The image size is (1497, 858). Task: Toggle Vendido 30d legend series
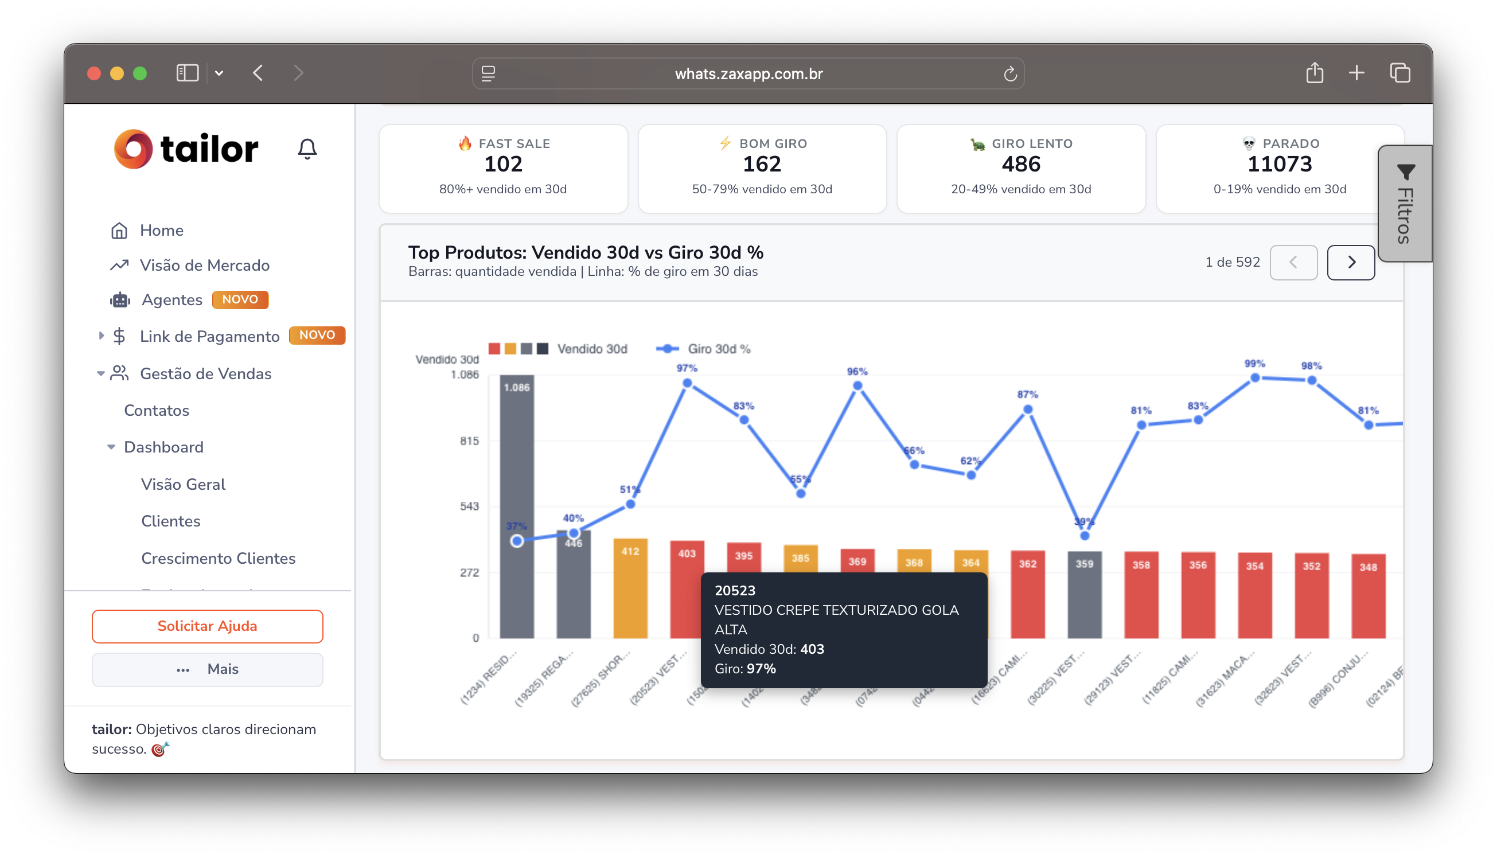pyautogui.click(x=591, y=349)
